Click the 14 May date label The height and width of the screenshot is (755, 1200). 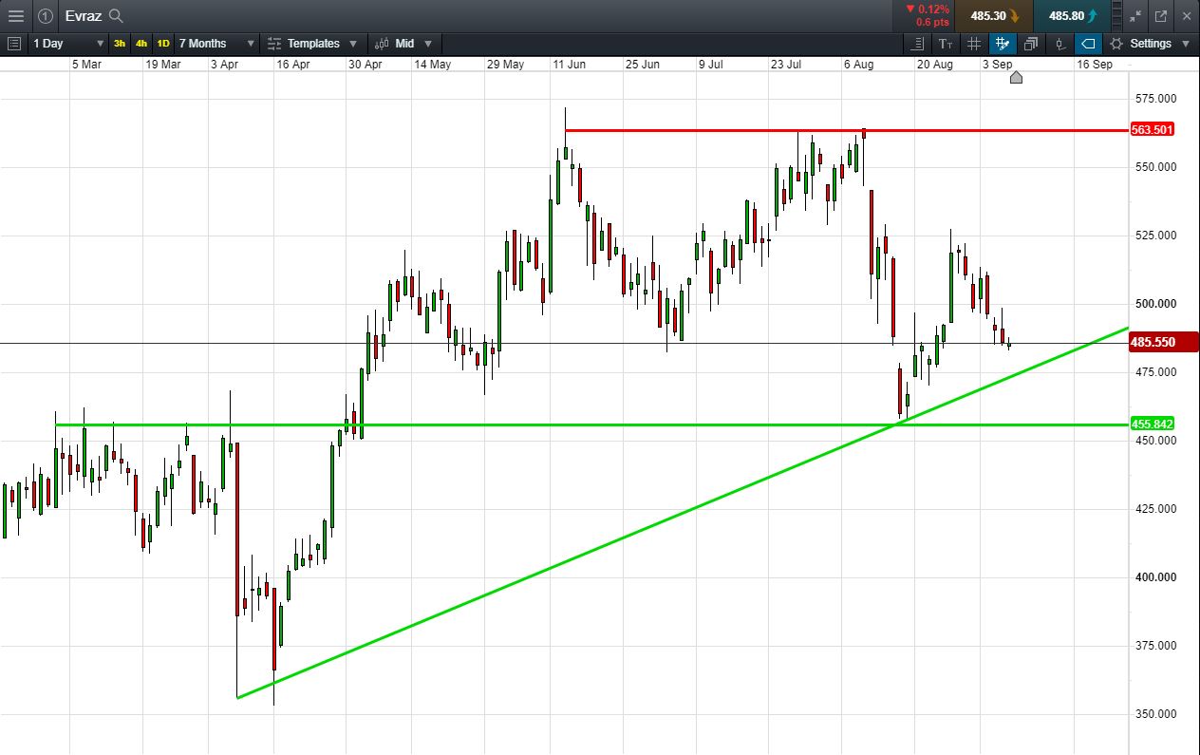tap(433, 65)
